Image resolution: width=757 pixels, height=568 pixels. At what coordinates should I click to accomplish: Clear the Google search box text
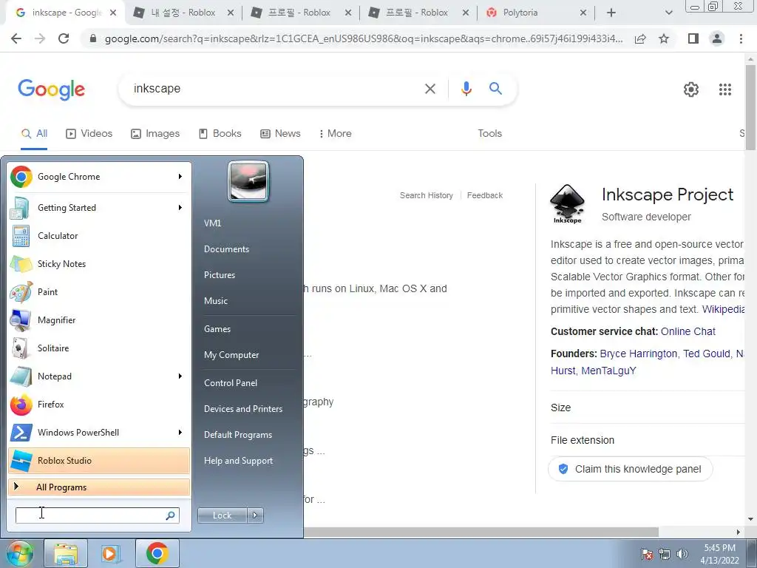(430, 89)
